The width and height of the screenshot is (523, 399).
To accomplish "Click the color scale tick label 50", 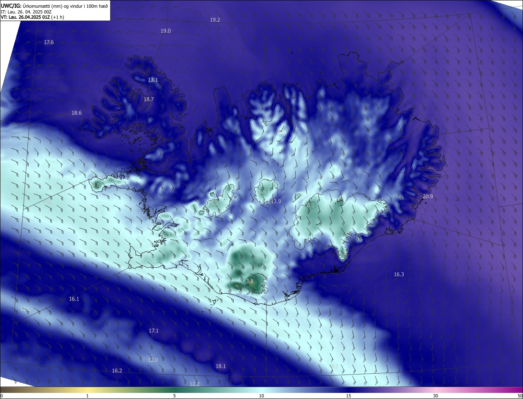I will click(520, 396).
